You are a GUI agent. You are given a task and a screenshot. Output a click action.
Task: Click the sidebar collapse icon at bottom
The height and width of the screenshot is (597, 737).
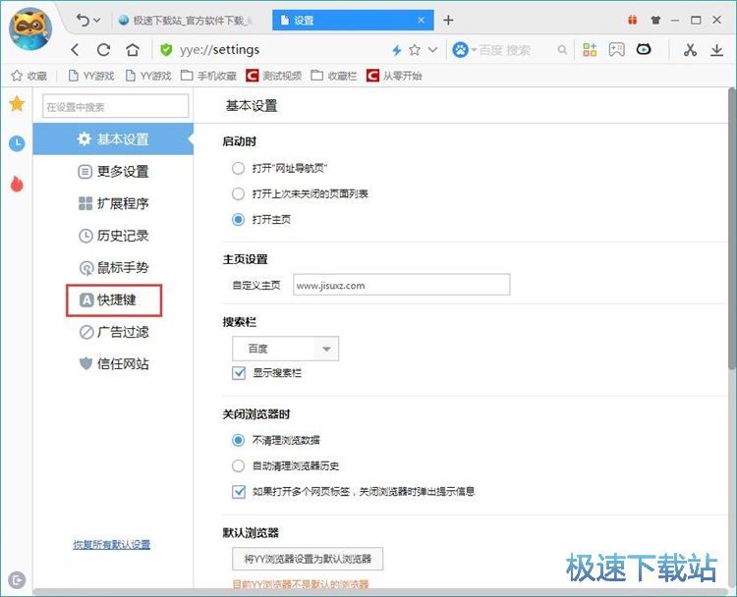[17, 579]
